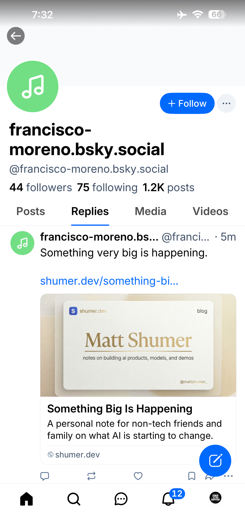245x530 pixels.
Task: Open notifications bell showing 12
Action: [x=169, y=499]
